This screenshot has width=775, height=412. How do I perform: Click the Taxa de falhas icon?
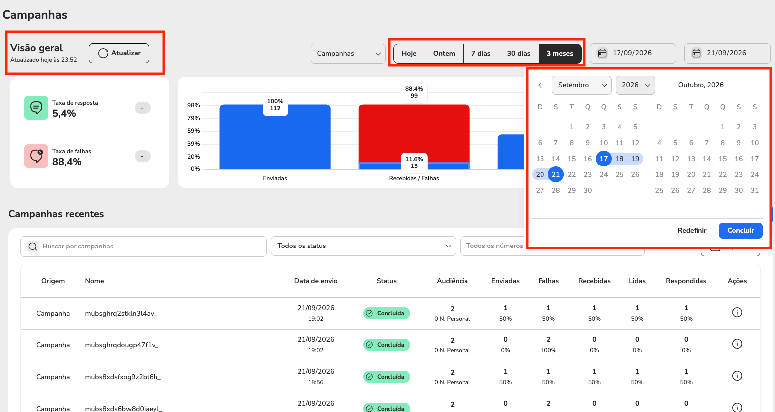(36, 156)
